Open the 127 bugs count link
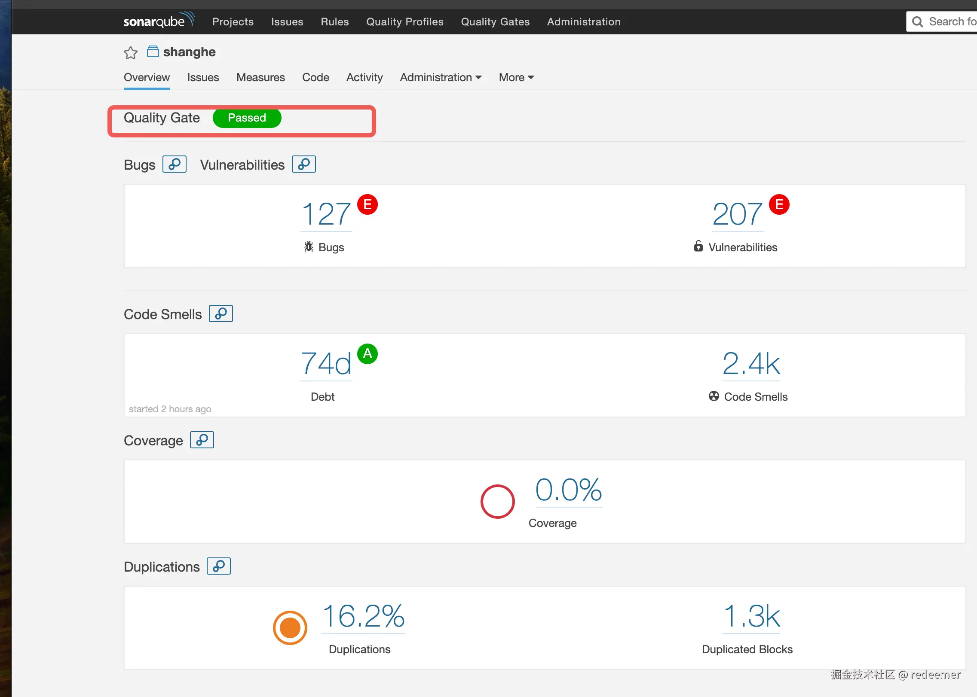 point(326,214)
